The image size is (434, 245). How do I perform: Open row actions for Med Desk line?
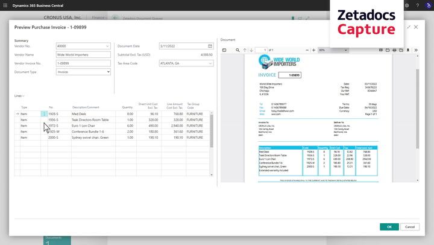(x=44, y=114)
